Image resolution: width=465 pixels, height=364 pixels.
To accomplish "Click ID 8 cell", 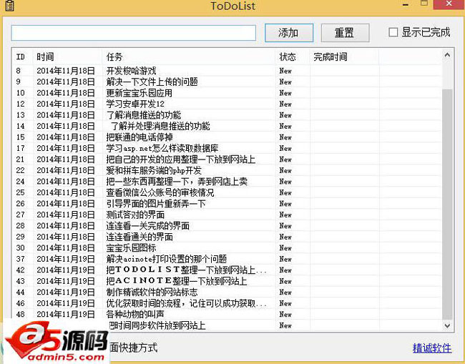I will [x=19, y=71].
